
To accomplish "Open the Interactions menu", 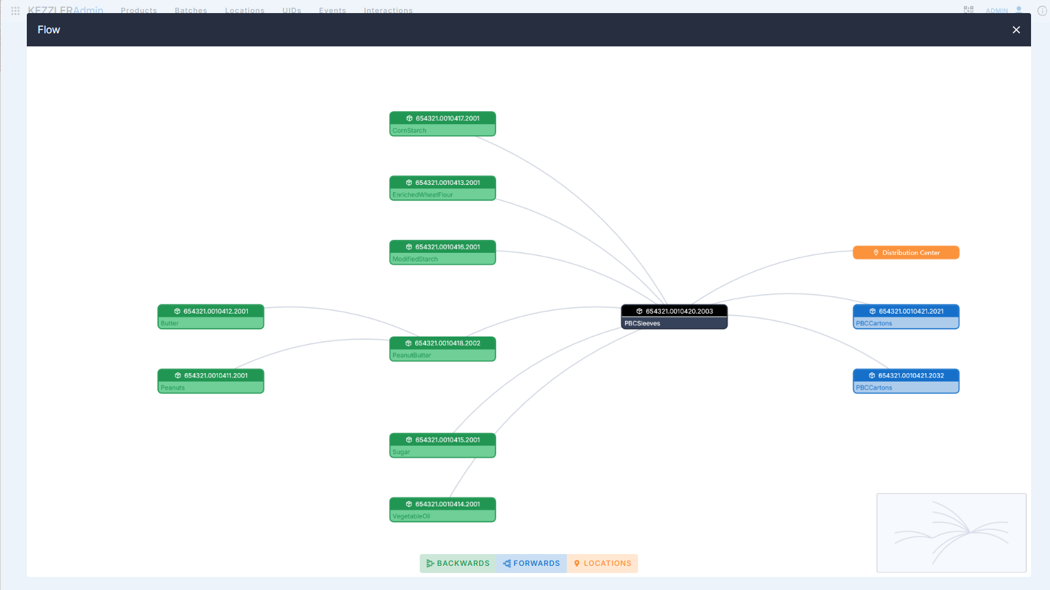I will click(x=388, y=10).
